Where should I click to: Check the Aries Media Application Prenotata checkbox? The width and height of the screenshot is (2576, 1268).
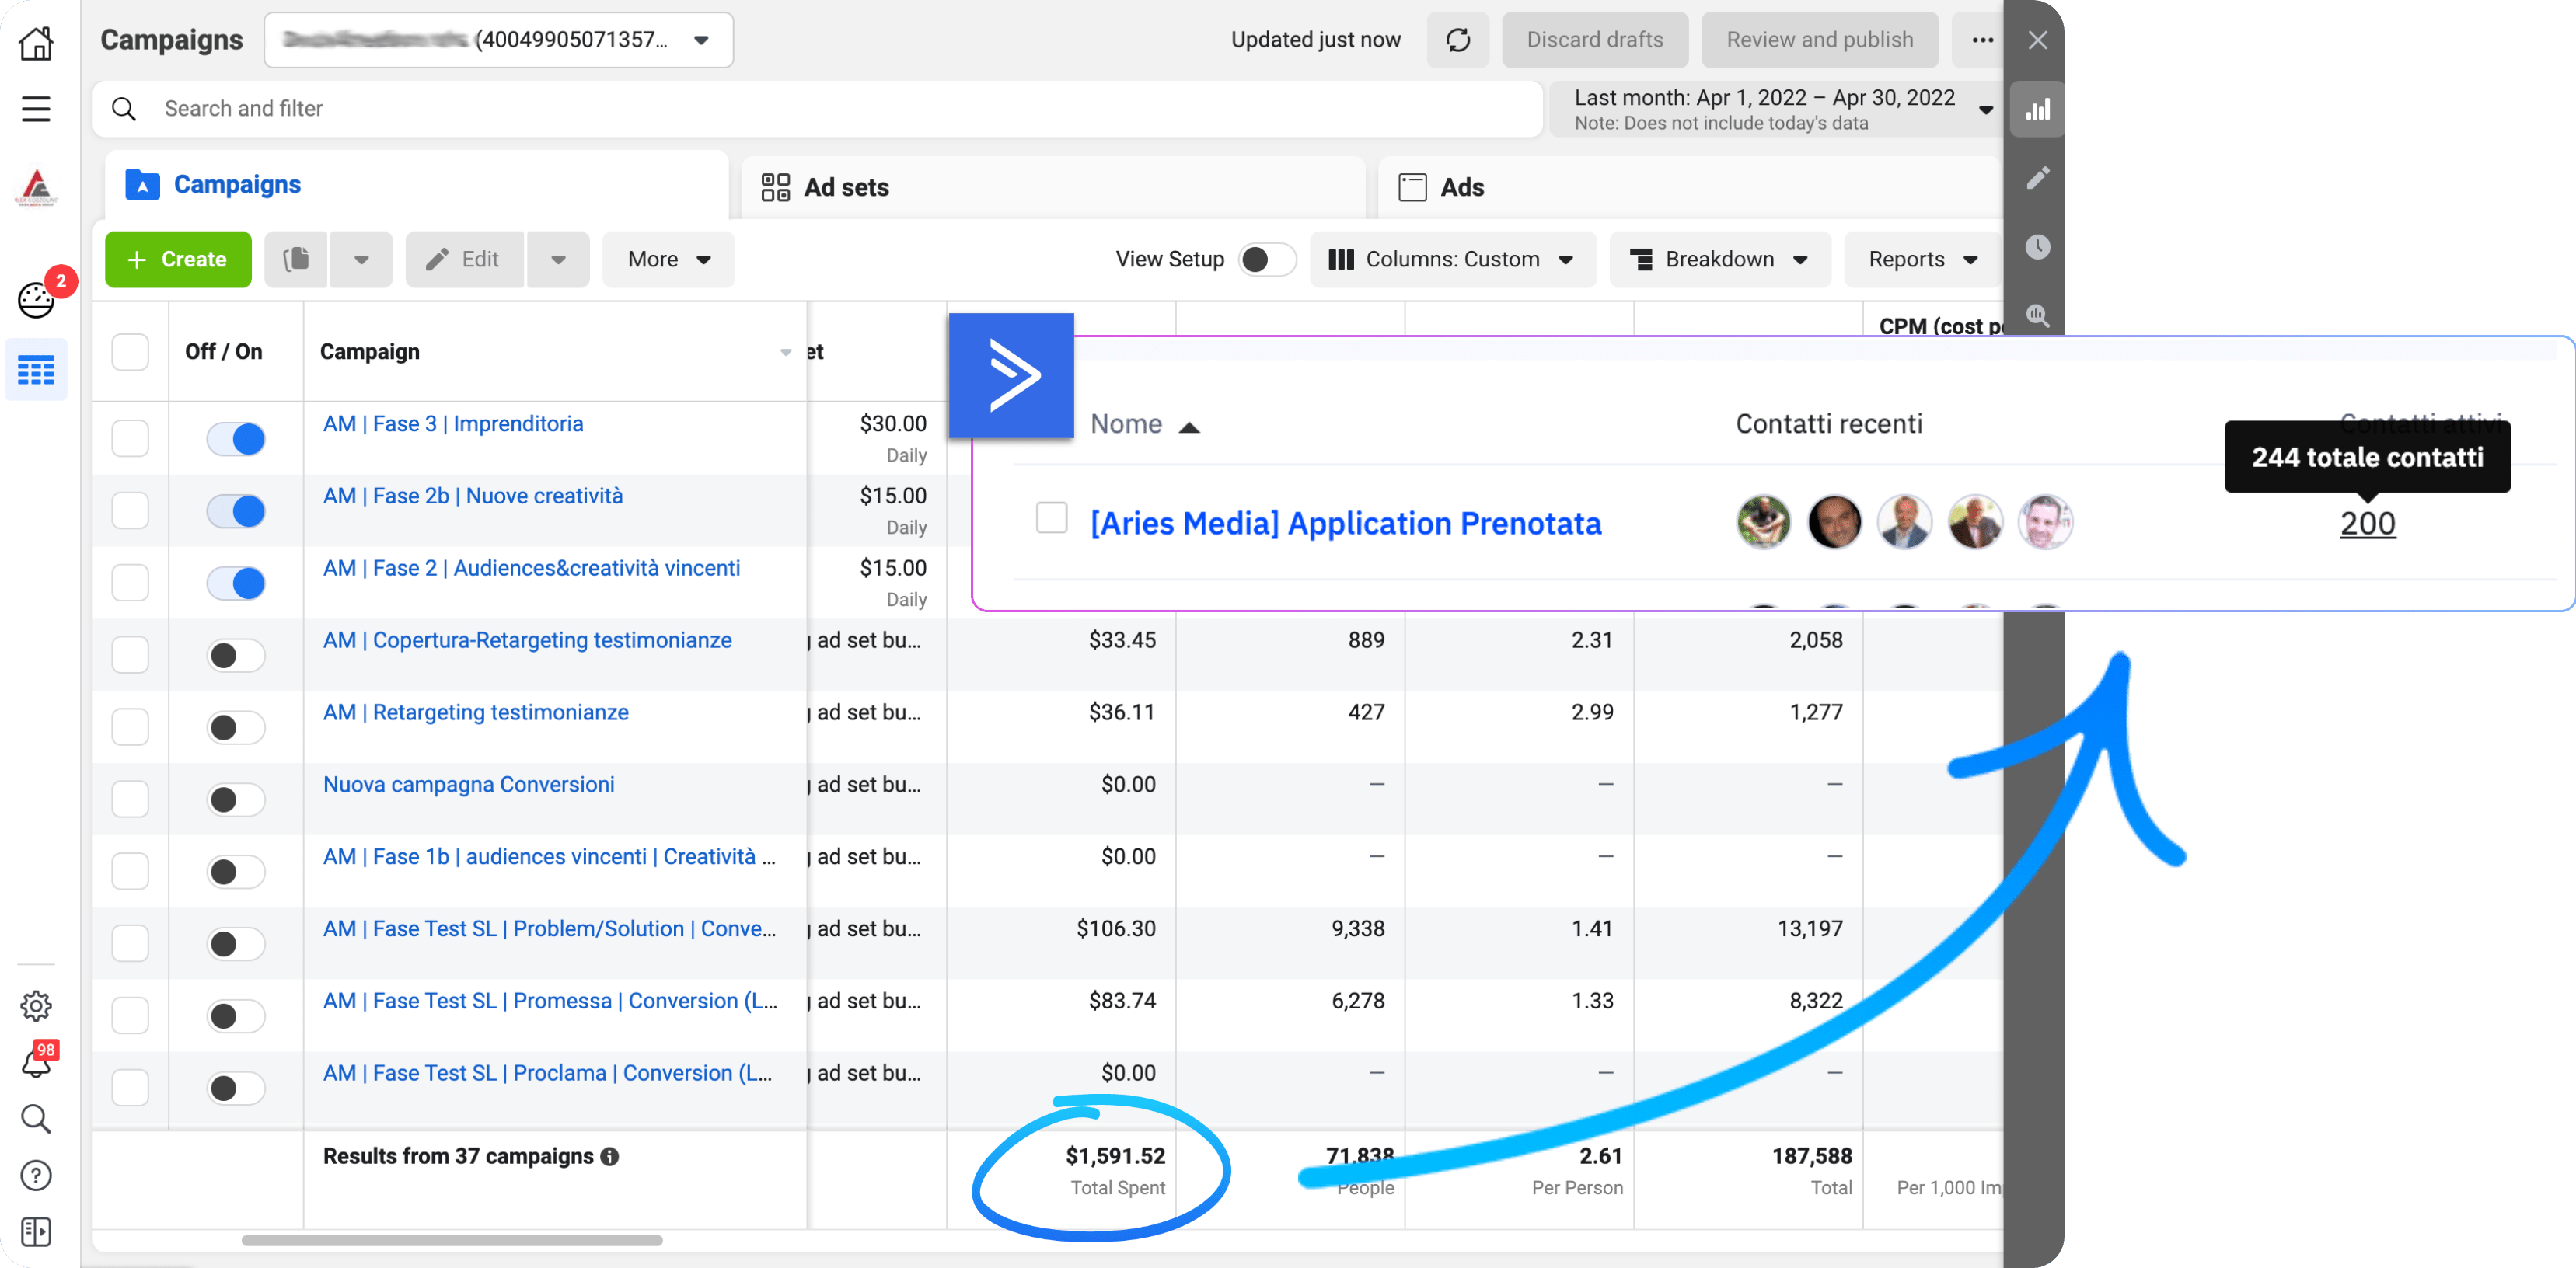[x=1051, y=518]
